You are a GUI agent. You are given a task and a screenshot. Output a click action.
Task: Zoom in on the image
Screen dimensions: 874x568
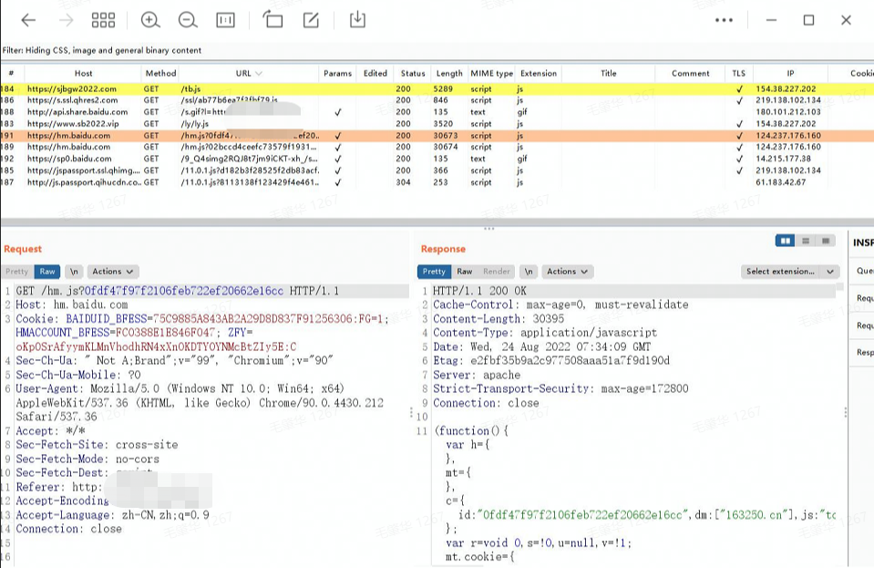click(150, 20)
